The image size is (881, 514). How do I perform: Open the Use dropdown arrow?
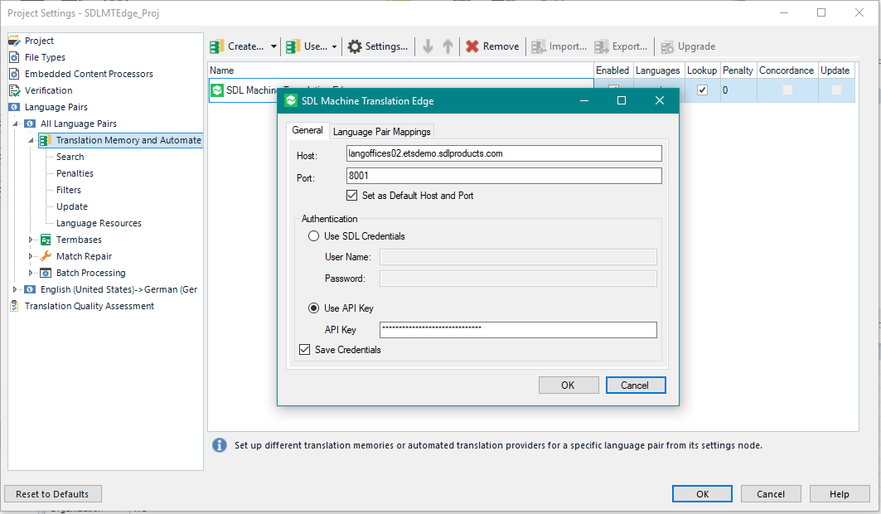pos(334,46)
